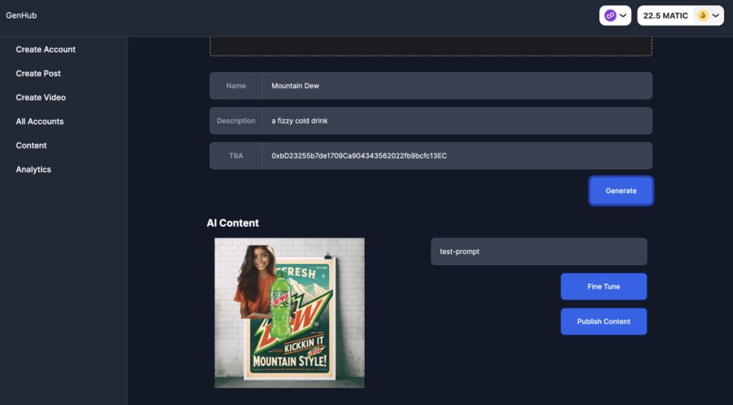Click the Fine Tune button
Image resolution: width=733 pixels, height=405 pixels.
604,287
